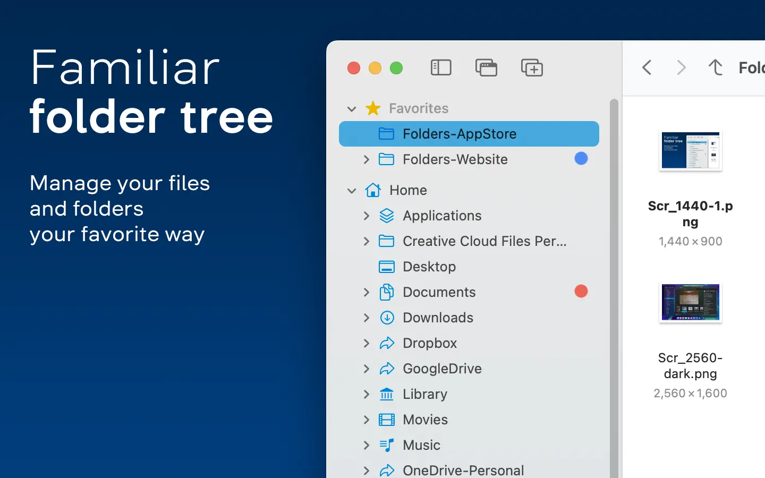This screenshot has width=765, height=478.
Task: Go forward with right arrow
Action: coord(681,67)
